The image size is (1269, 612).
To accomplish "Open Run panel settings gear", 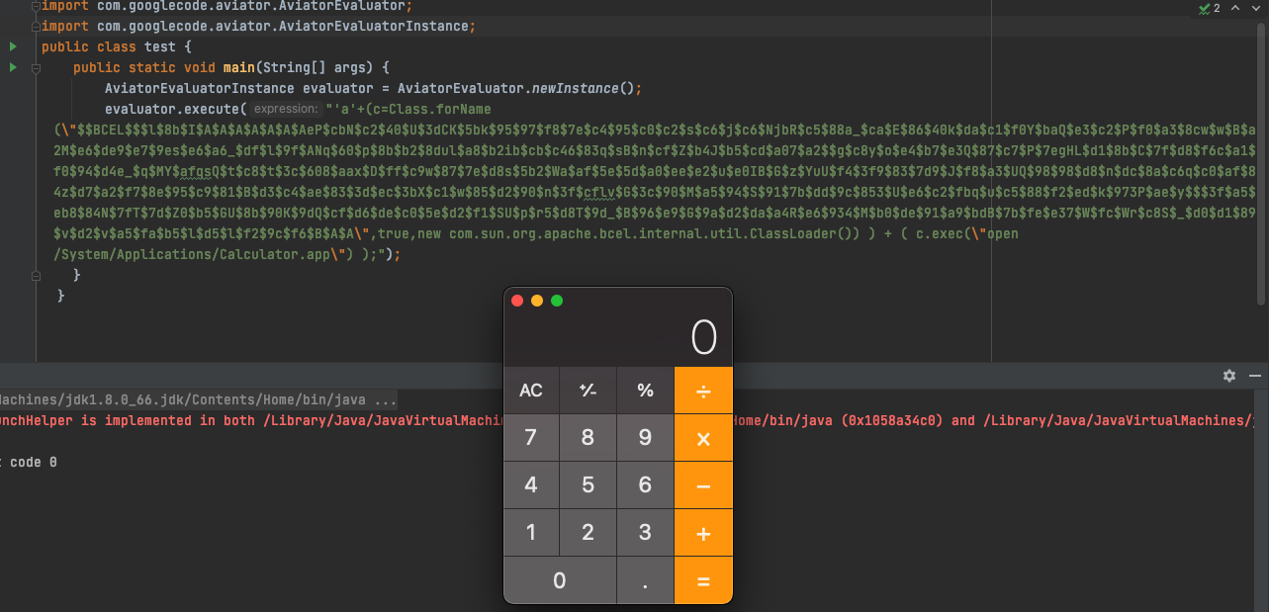I will pos(1229,376).
